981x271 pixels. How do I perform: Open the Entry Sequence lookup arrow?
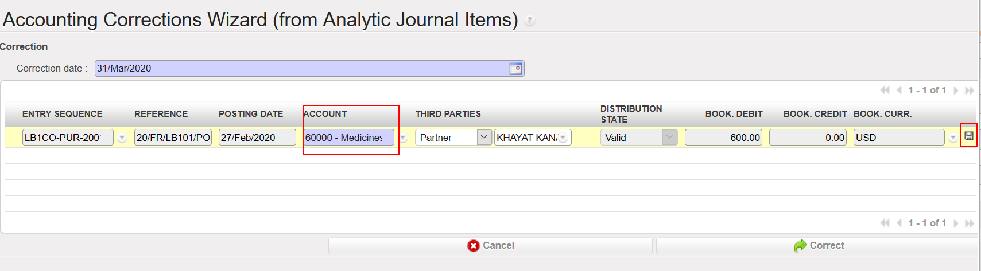(122, 138)
